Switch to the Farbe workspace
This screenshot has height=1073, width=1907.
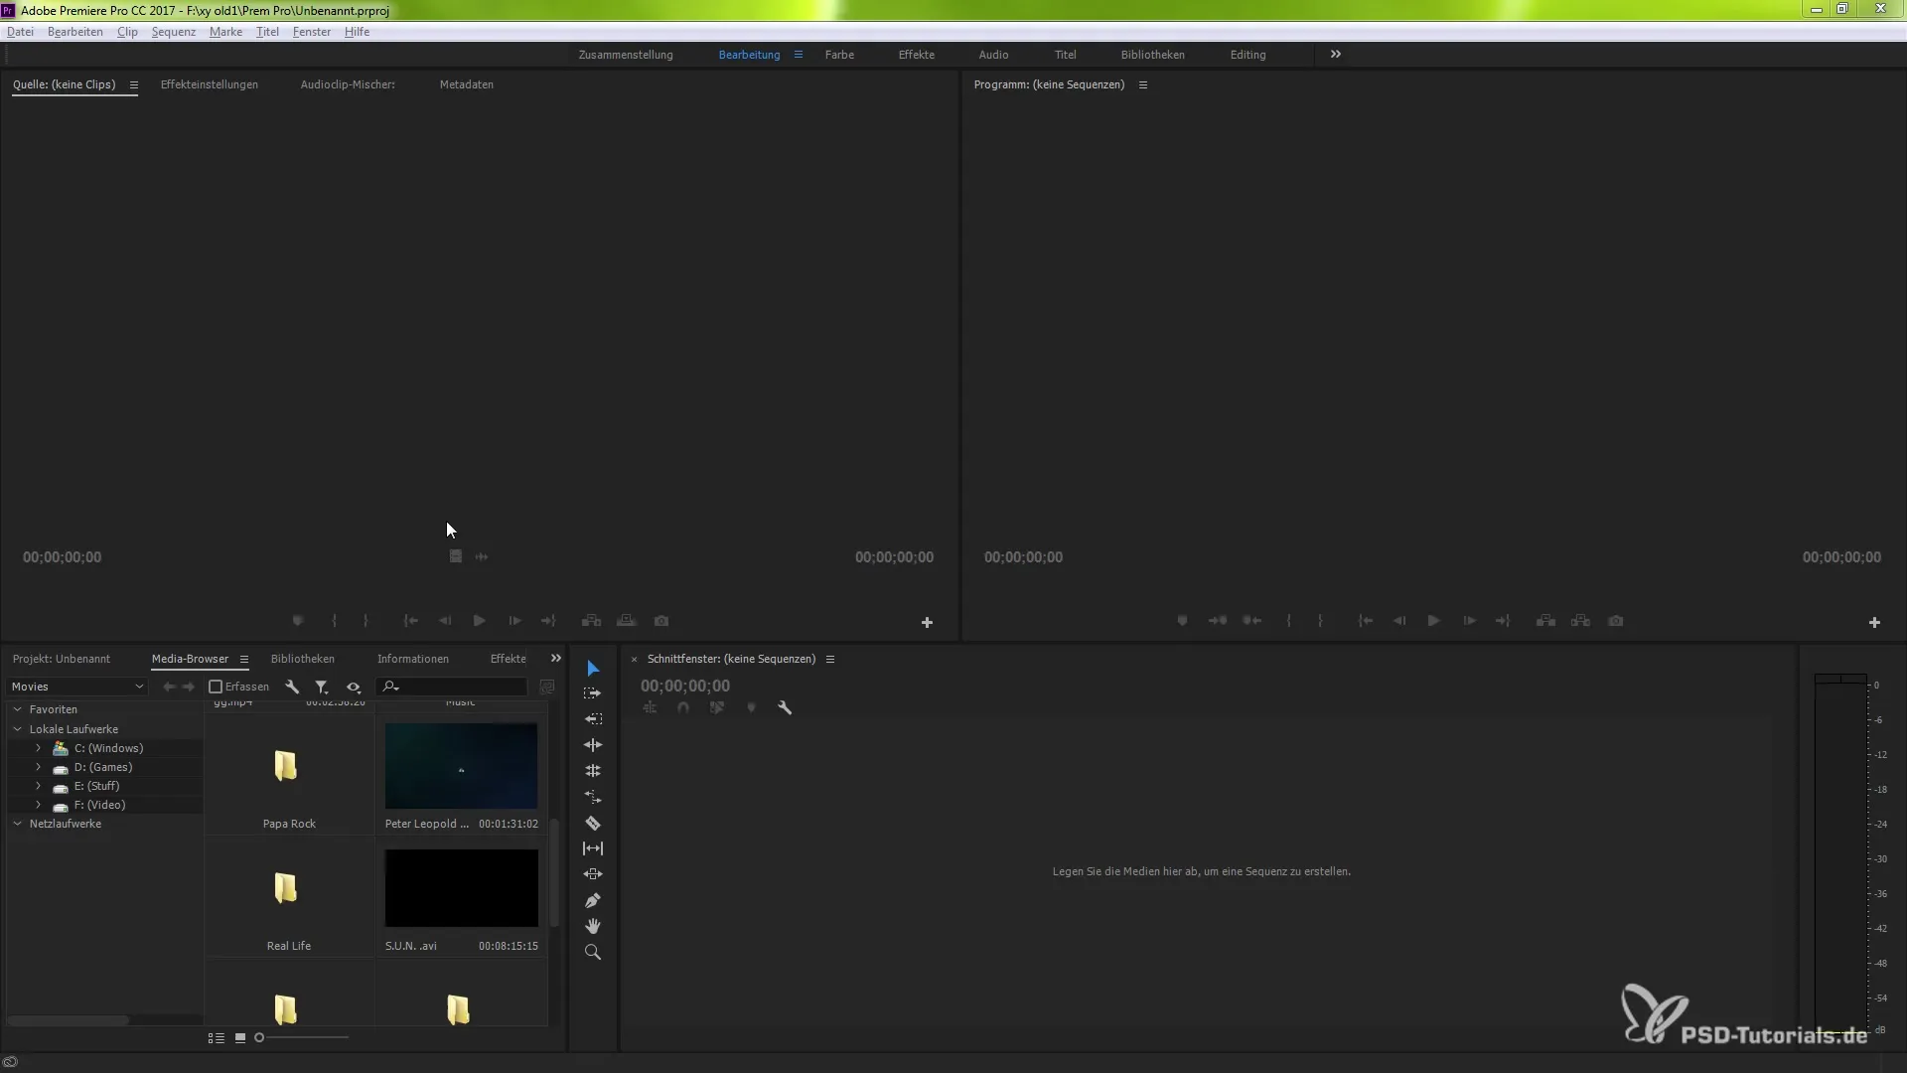[x=839, y=55]
